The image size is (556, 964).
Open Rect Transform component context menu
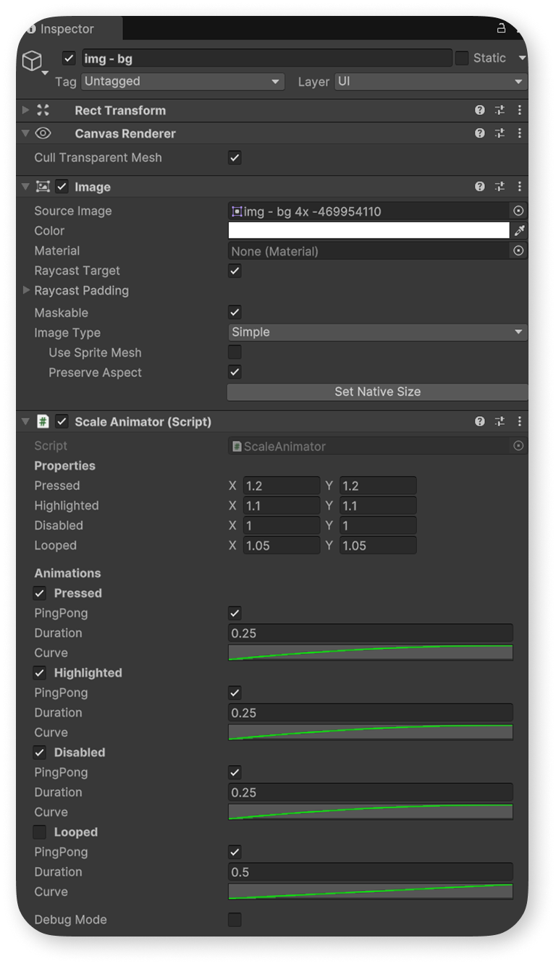(x=519, y=111)
